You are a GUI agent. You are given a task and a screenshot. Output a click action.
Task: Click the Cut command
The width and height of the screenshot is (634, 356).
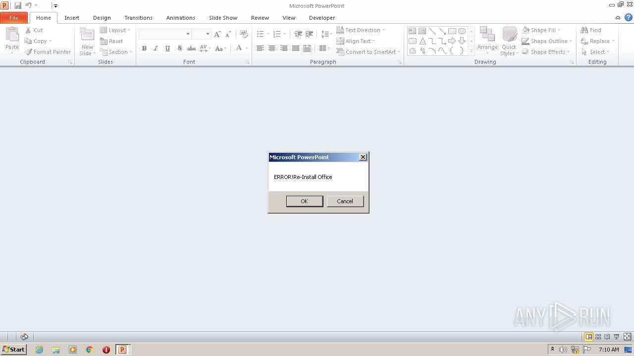coord(34,30)
